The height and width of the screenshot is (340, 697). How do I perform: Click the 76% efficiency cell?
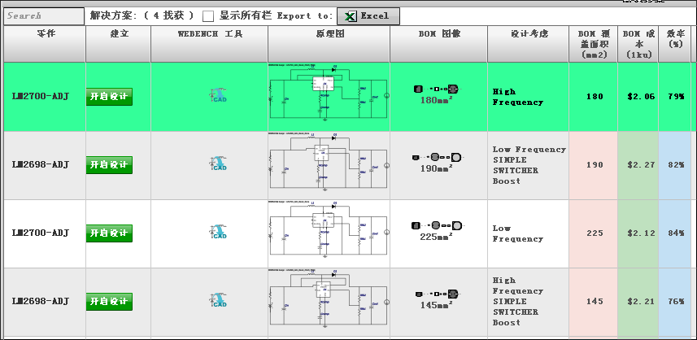point(676,302)
